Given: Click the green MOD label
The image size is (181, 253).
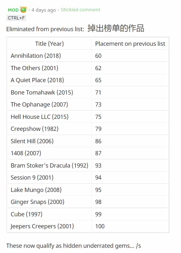Looking at the screenshot, I should tap(13, 10).
